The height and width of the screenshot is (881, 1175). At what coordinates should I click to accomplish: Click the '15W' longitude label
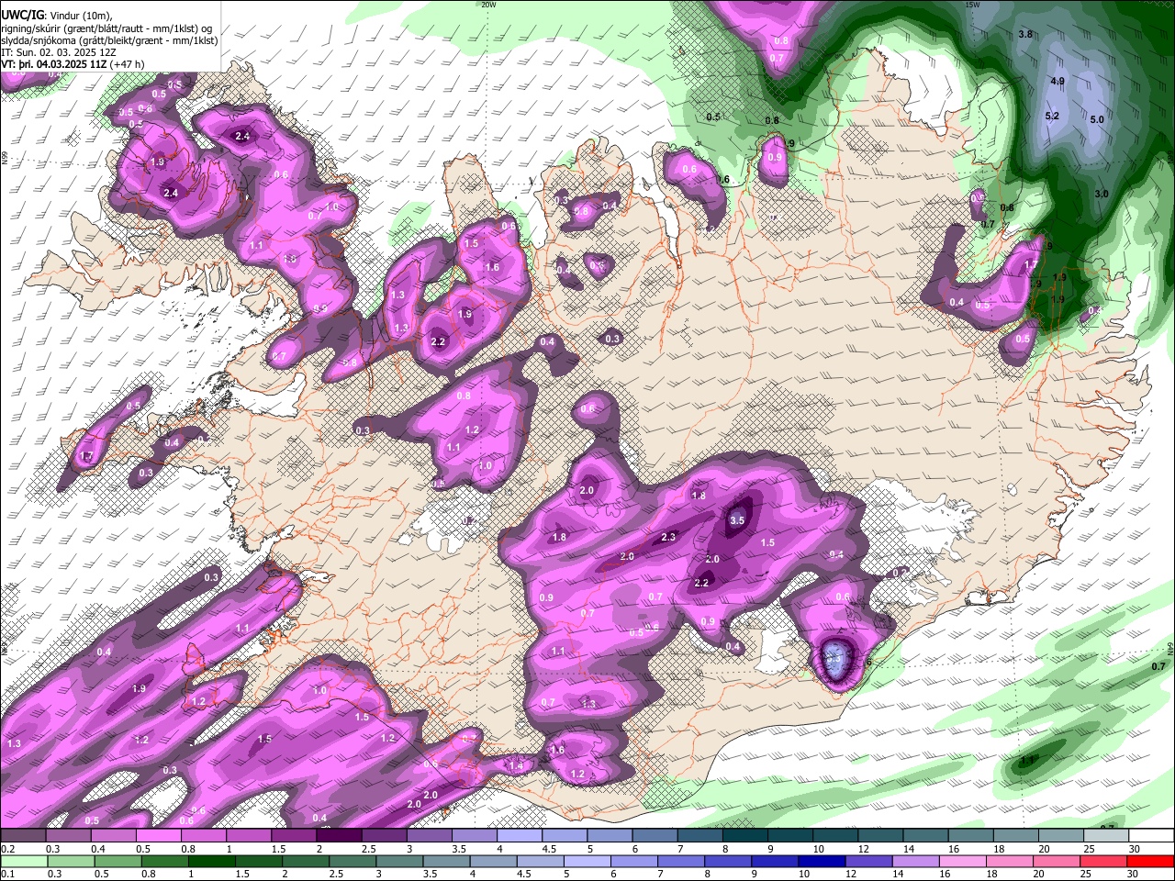[972, 5]
